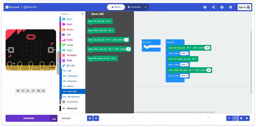Click the workspace vertical scrollbar
The width and height of the screenshot is (256, 127).
click(x=251, y=62)
